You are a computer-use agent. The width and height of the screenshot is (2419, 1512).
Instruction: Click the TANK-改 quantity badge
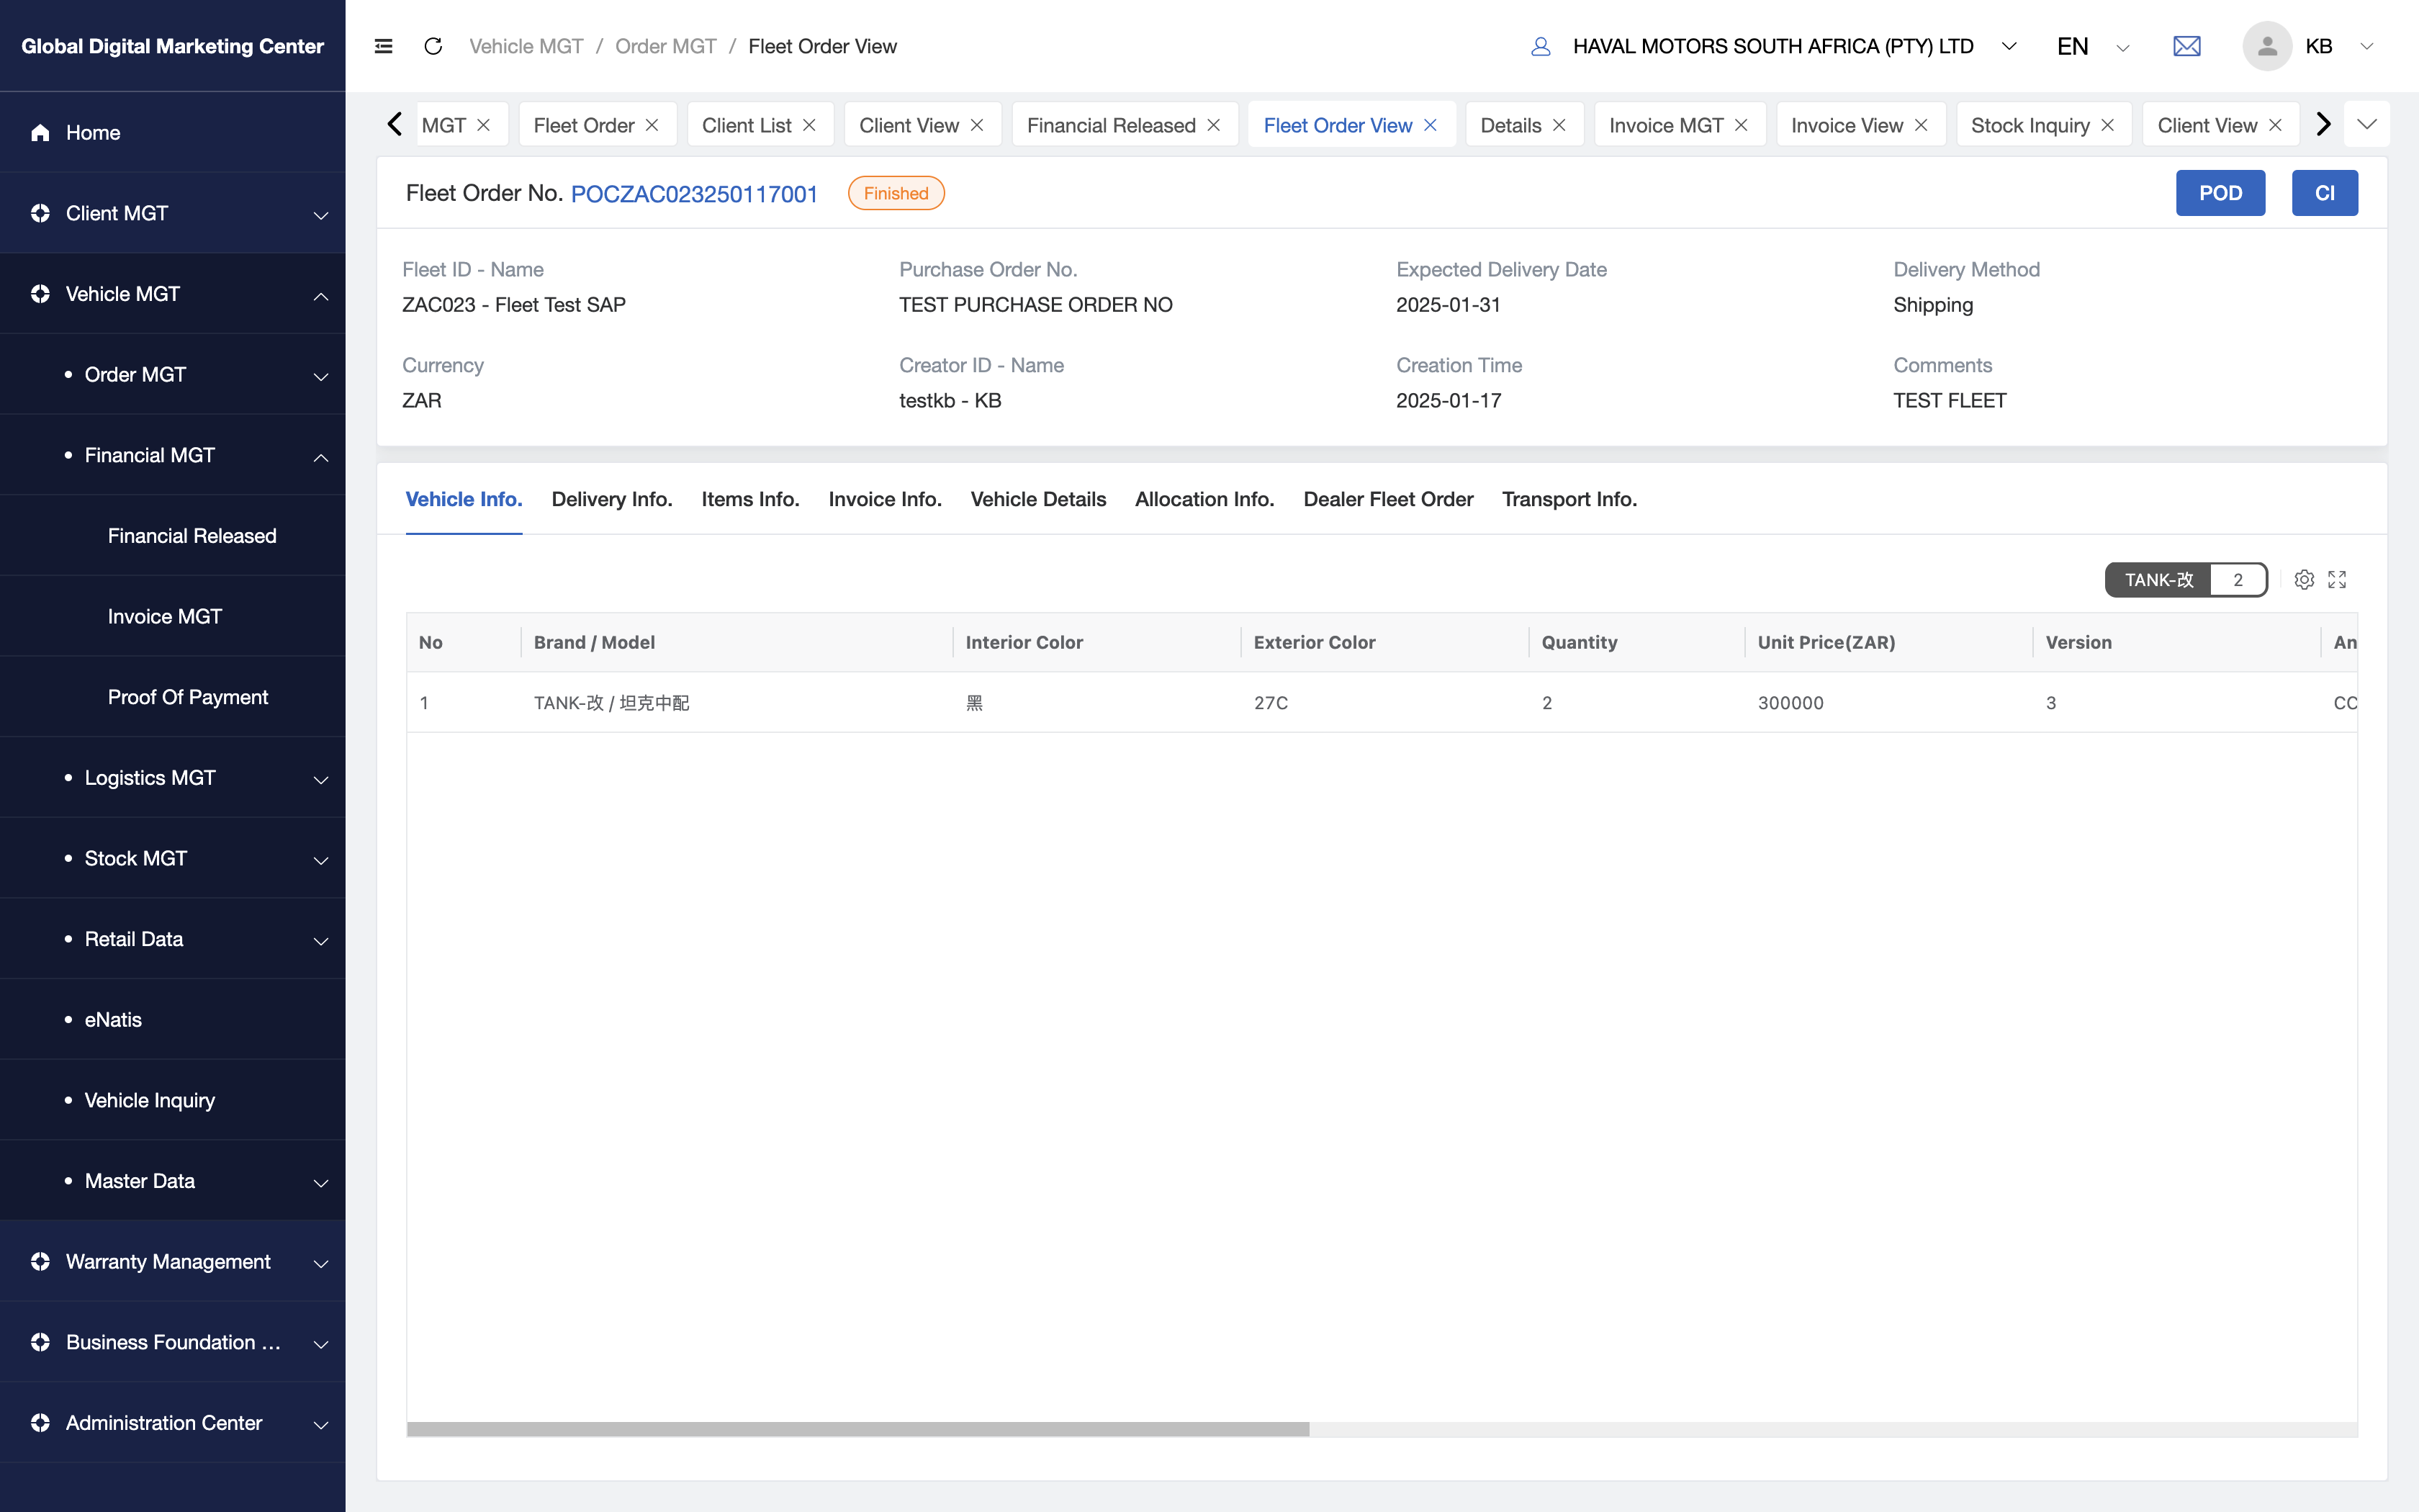[x=2186, y=580]
